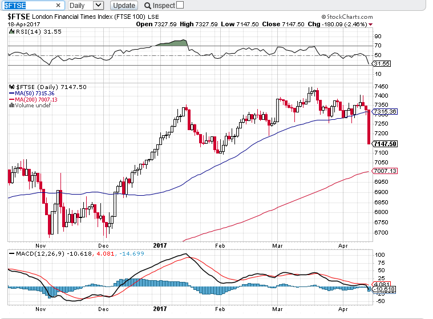Viewport: 433px width, 319px height.
Task: Click the Update button
Action: 124,6
